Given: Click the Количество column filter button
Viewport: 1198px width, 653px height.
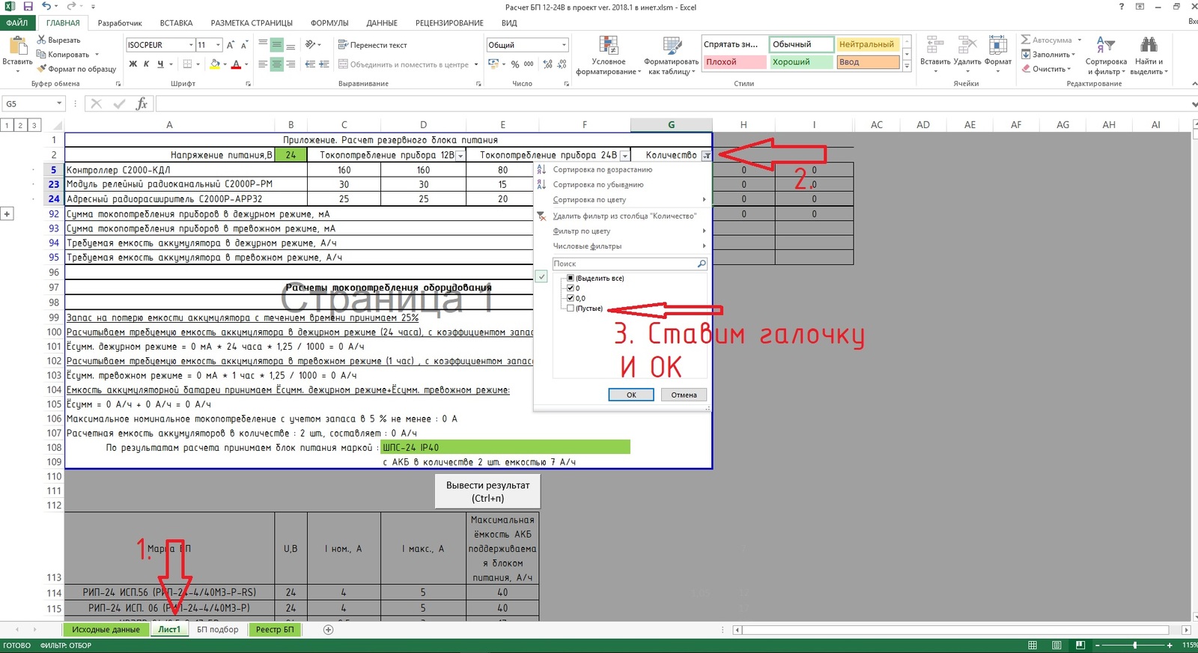Looking at the screenshot, I should pos(706,156).
